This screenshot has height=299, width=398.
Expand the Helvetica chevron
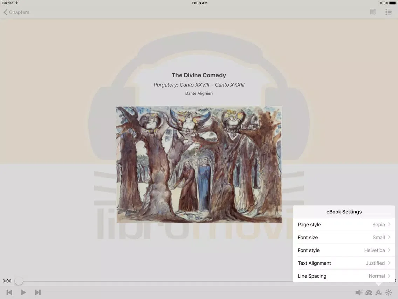tap(389, 250)
